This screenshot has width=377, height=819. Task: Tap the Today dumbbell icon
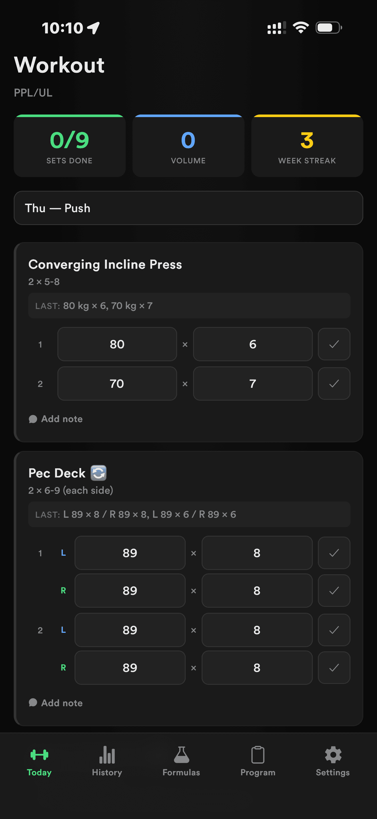point(39,754)
